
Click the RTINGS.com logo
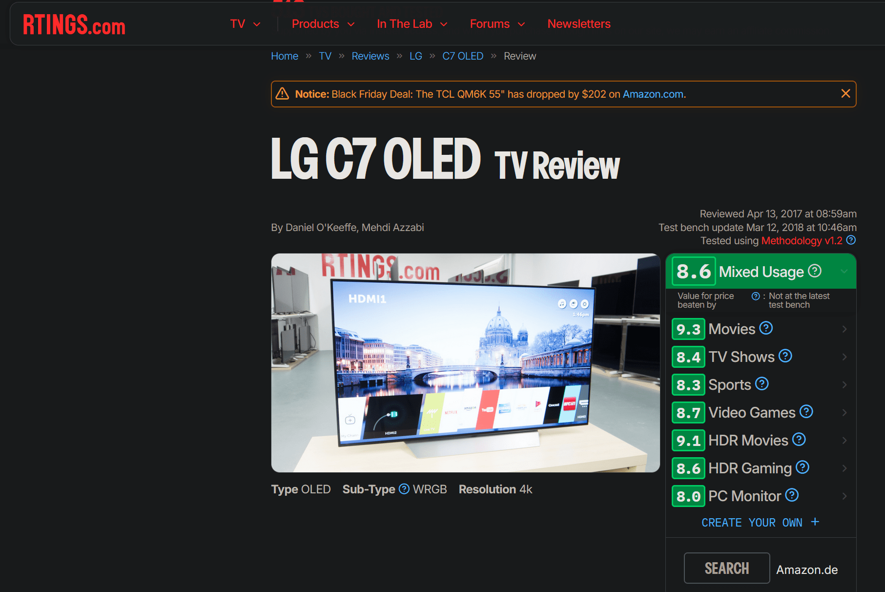[x=74, y=24]
